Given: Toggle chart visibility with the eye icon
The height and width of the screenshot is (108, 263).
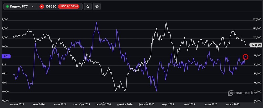Looking at the screenshot, I should (x=97, y=7).
